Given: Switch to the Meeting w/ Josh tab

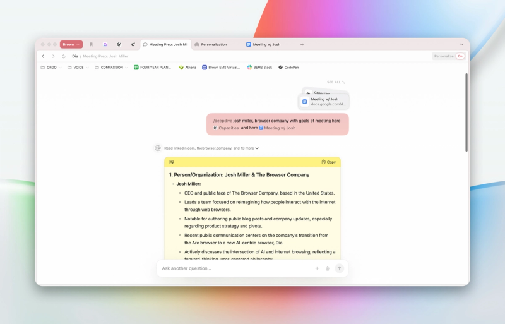Looking at the screenshot, I should click(263, 44).
